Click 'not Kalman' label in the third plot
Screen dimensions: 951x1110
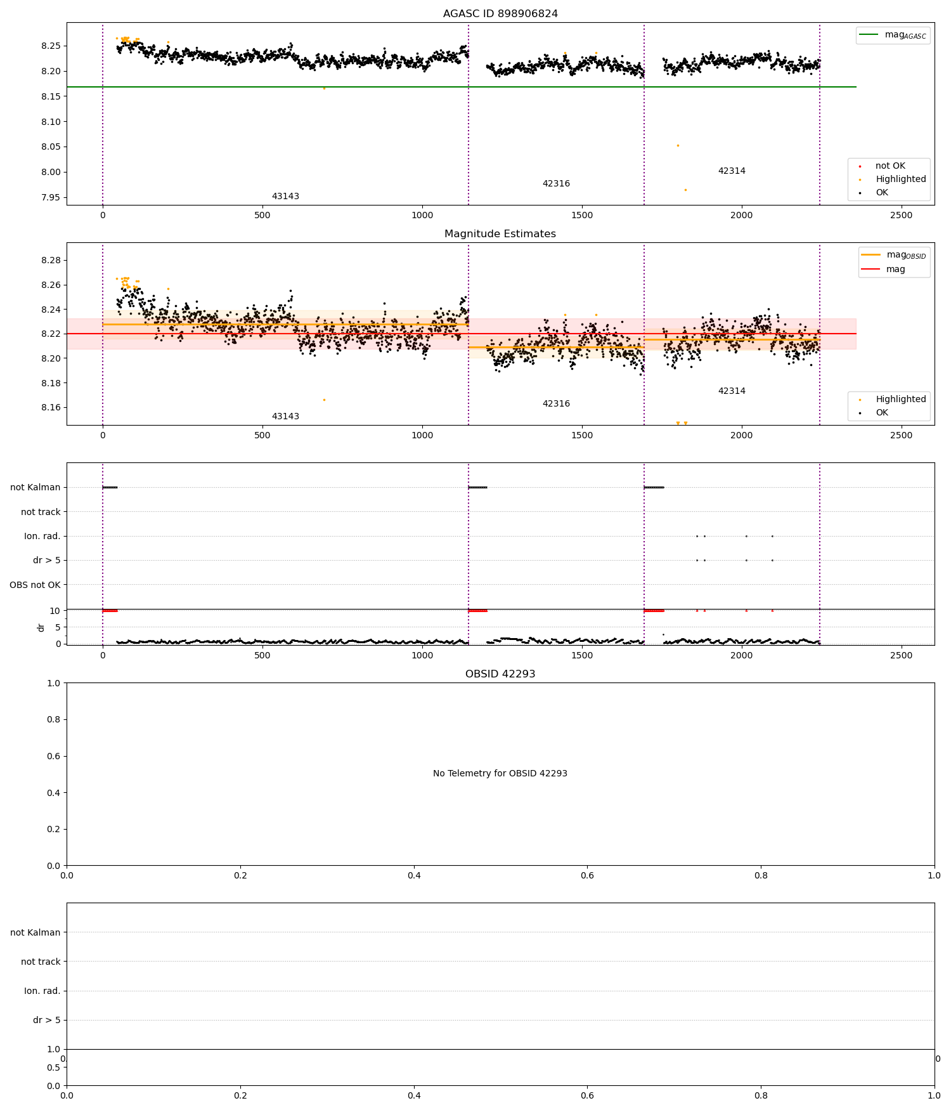36,488
